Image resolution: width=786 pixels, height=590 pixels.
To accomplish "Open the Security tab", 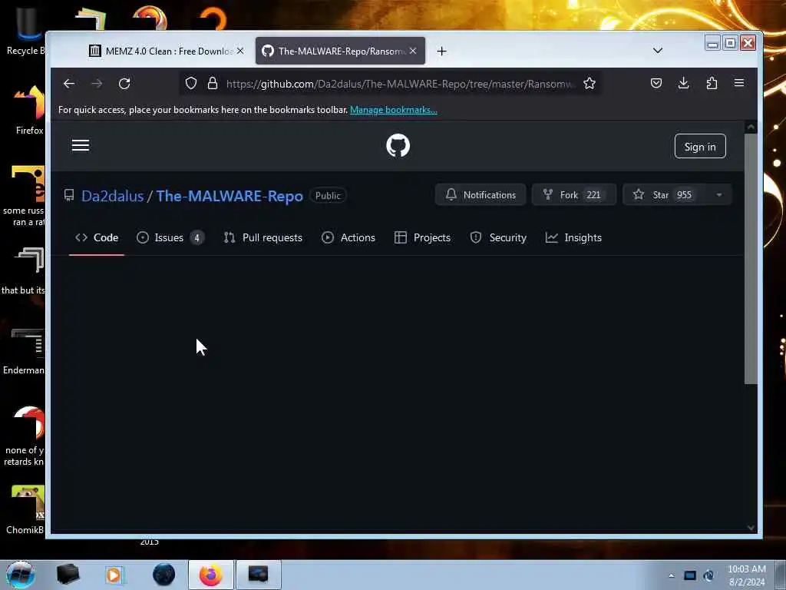I will tap(498, 238).
